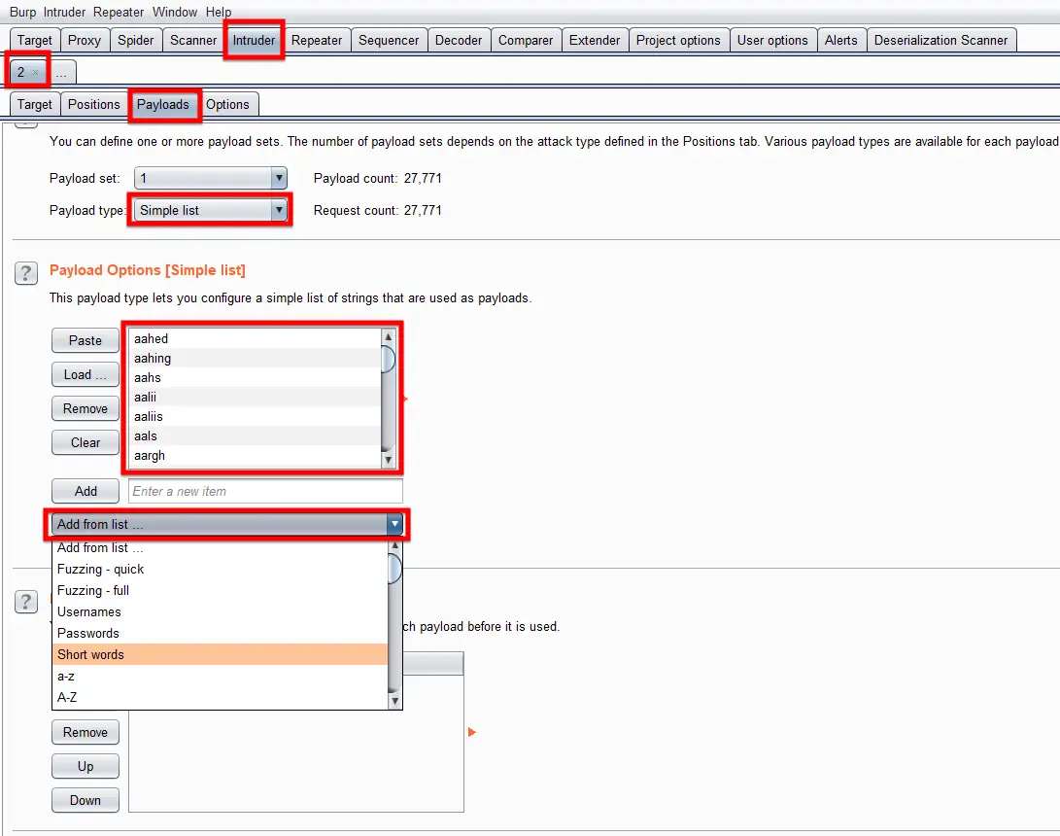The image size is (1060, 836).
Task: Remove the selected payload list item
Action: click(85, 408)
